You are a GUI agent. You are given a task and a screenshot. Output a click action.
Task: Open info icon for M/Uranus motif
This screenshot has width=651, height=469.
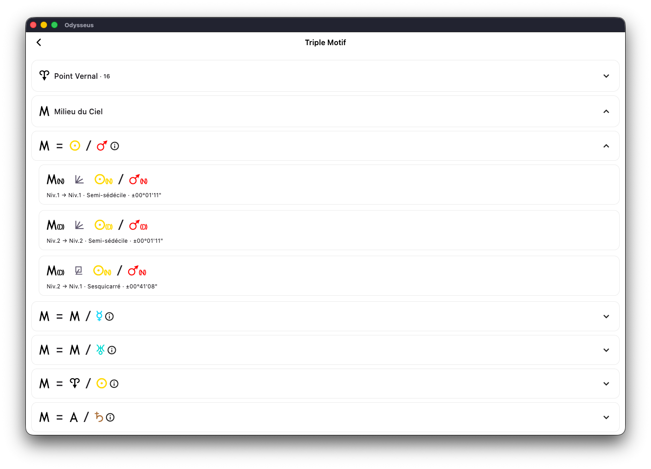pos(112,350)
